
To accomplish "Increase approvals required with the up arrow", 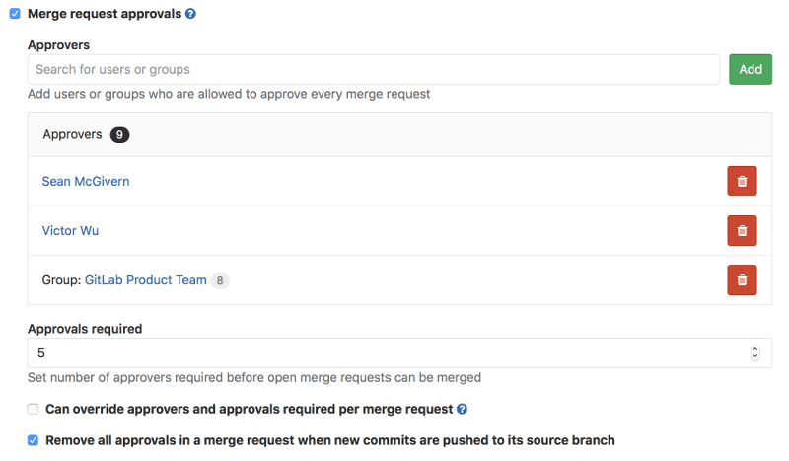I will tap(755, 348).
